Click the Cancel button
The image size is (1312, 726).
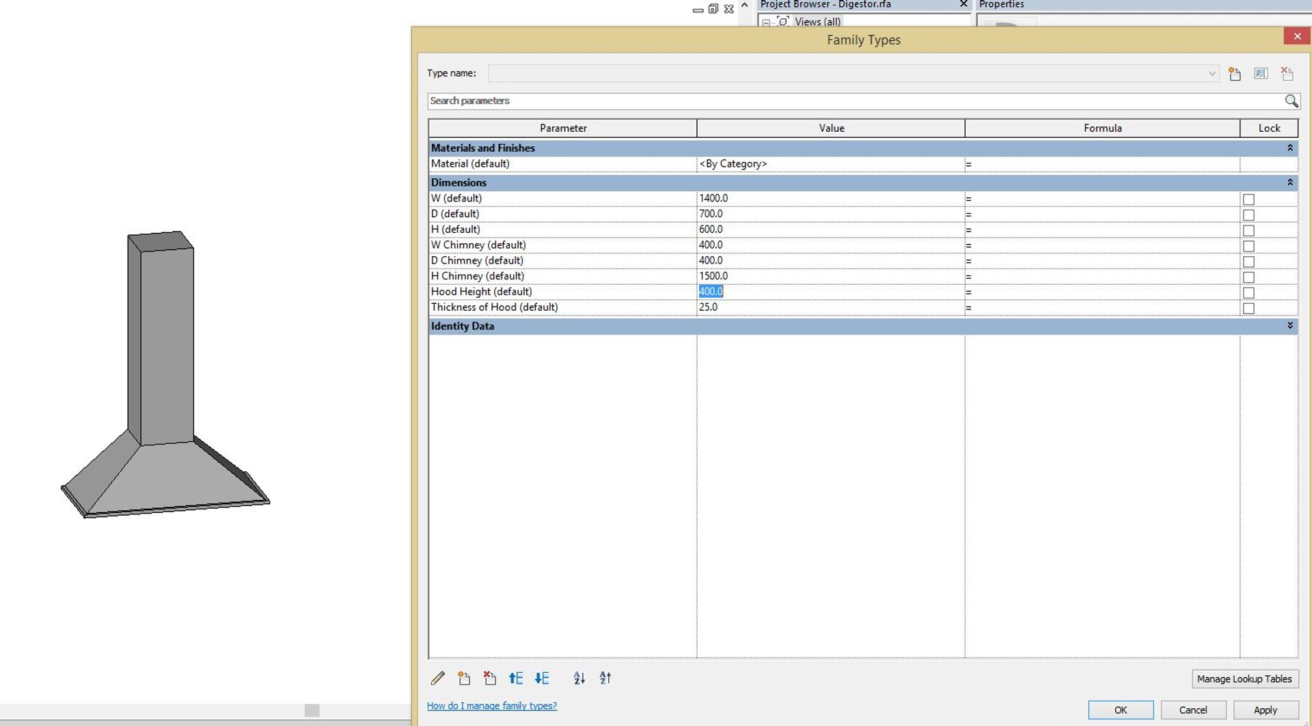pos(1193,710)
